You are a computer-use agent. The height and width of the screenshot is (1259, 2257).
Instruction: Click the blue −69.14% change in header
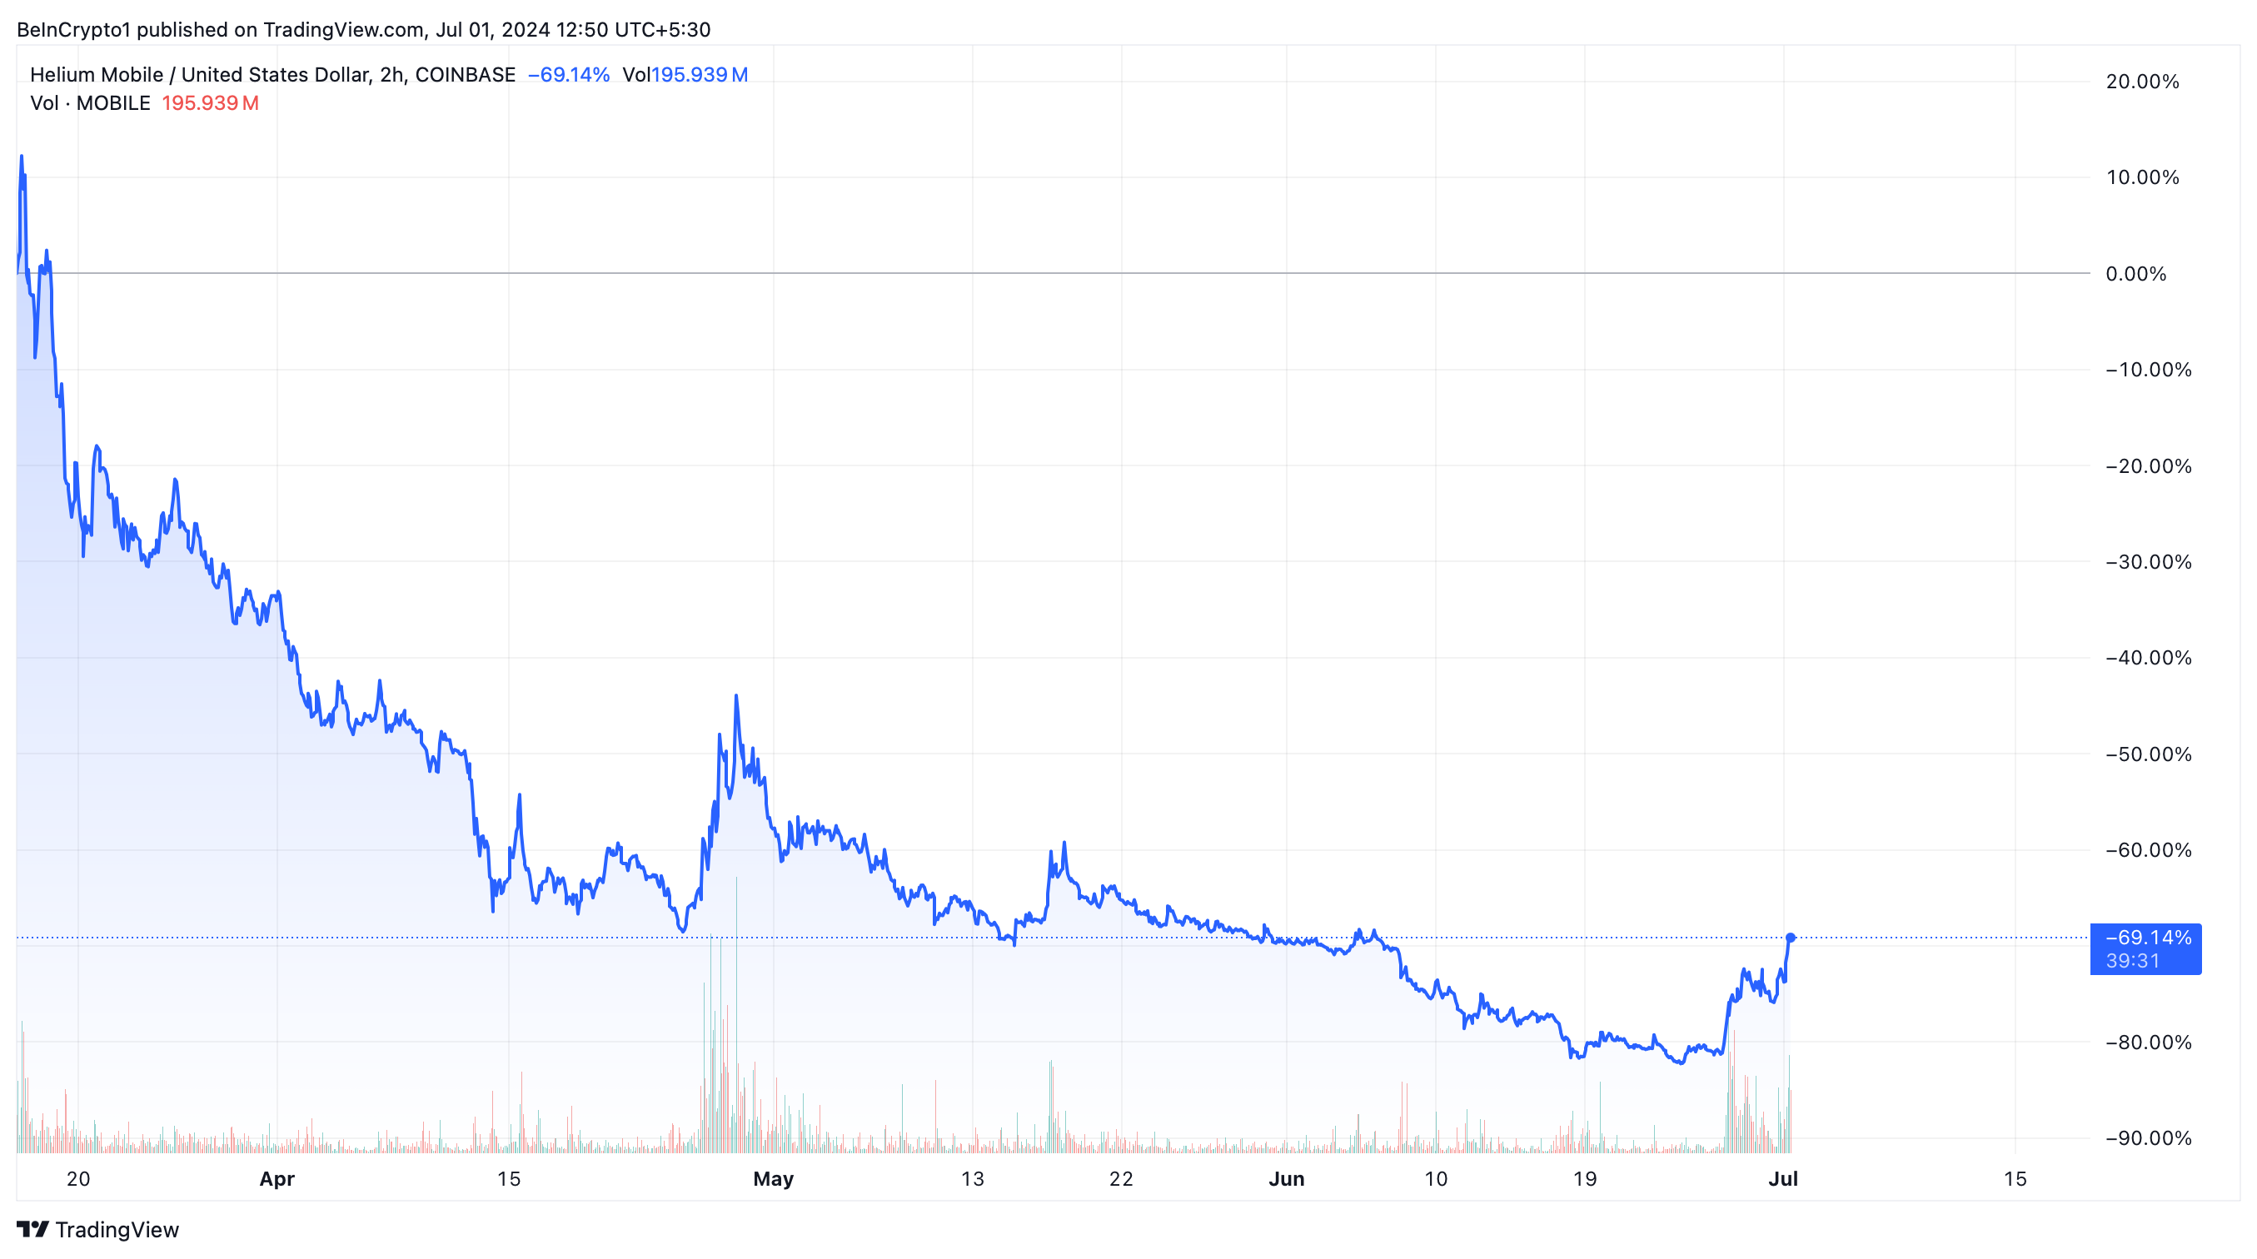pyautogui.click(x=568, y=74)
